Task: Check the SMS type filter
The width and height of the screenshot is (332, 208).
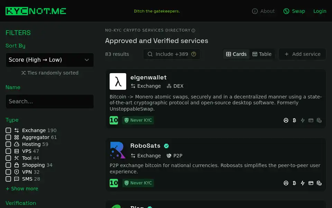Action: pyautogui.click(x=8, y=179)
